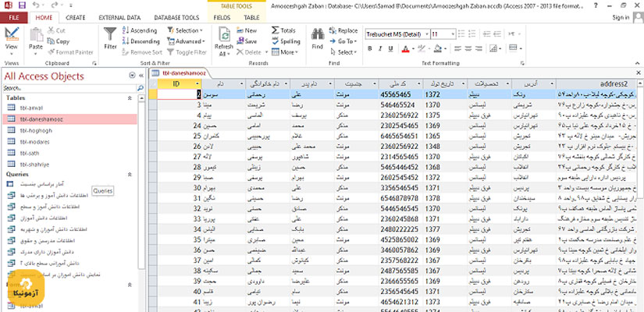
Task: Undo via the quick access toolbar arrow
Action: click(x=35, y=5)
